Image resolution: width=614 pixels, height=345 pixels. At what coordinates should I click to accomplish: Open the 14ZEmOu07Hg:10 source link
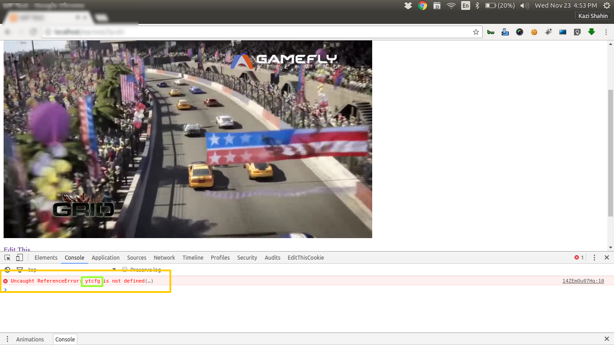click(x=583, y=281)
